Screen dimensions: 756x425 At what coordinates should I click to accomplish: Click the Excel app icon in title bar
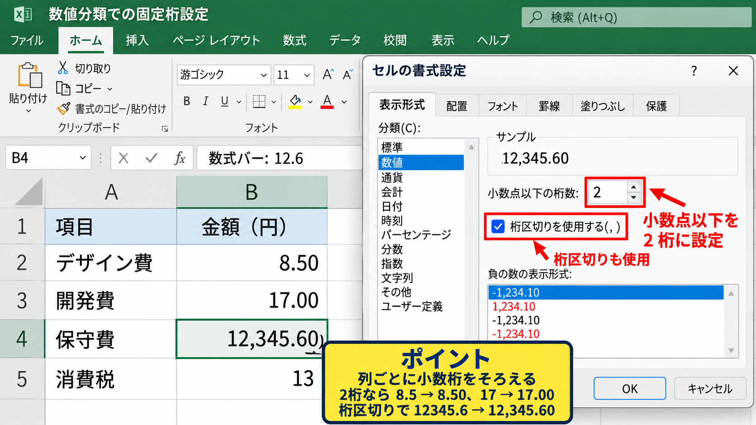click(23, 14)
